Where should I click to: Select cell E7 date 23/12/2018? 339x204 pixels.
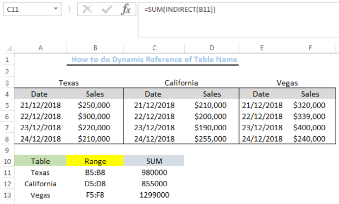(262, 128)
